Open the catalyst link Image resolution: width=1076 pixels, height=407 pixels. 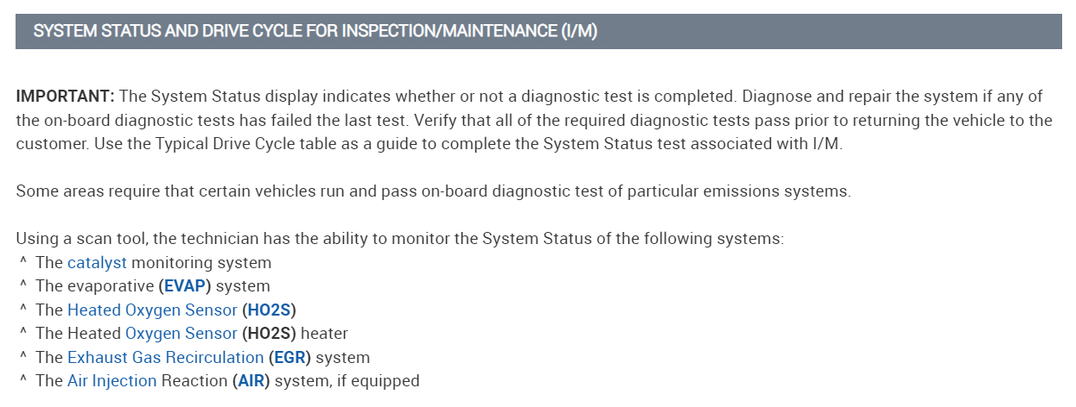97,263
